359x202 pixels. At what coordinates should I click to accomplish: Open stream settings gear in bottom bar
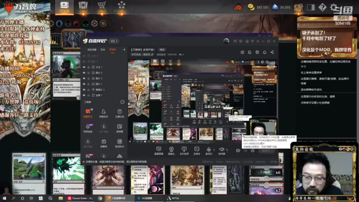[253, 150]
